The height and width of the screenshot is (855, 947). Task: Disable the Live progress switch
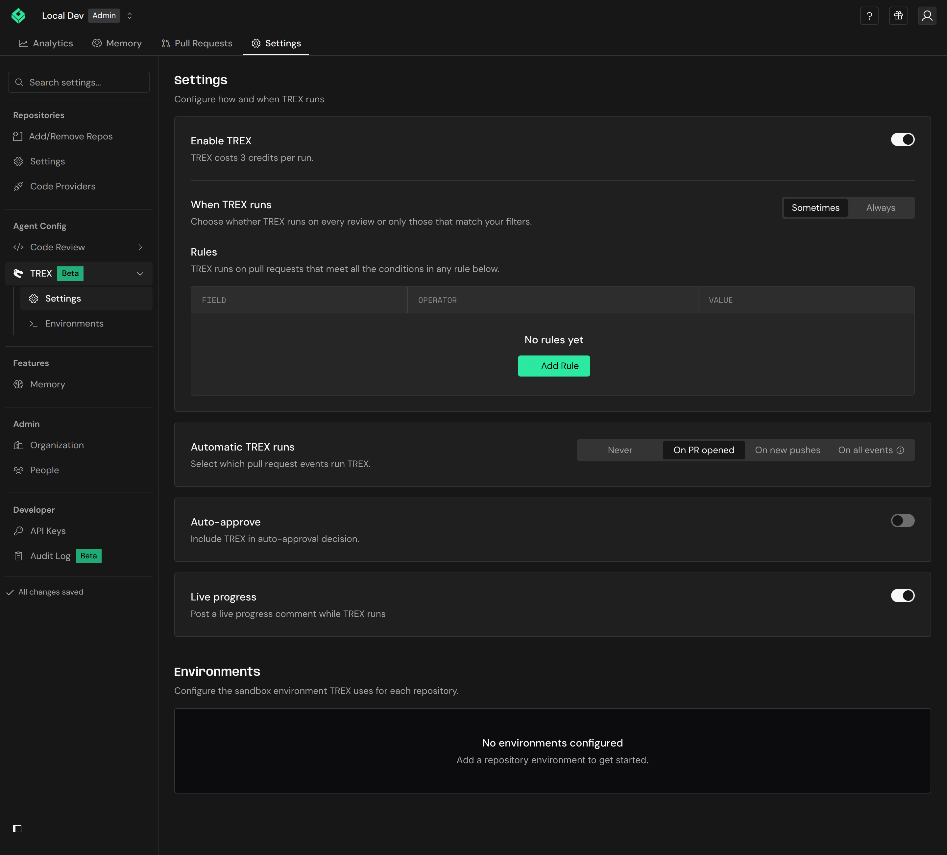click(902, 596)
